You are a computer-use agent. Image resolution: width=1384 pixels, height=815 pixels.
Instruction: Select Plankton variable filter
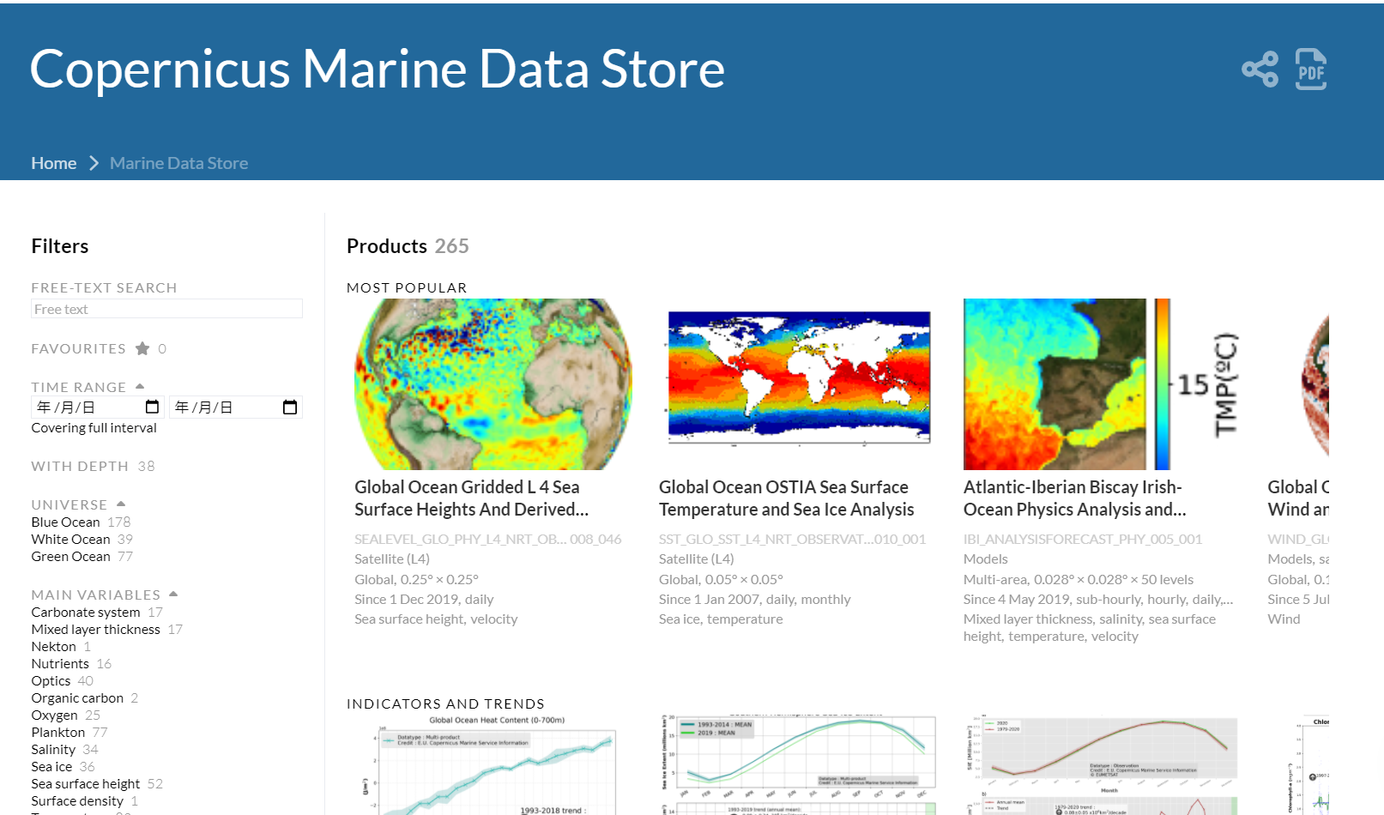click(x=57, y=732)
